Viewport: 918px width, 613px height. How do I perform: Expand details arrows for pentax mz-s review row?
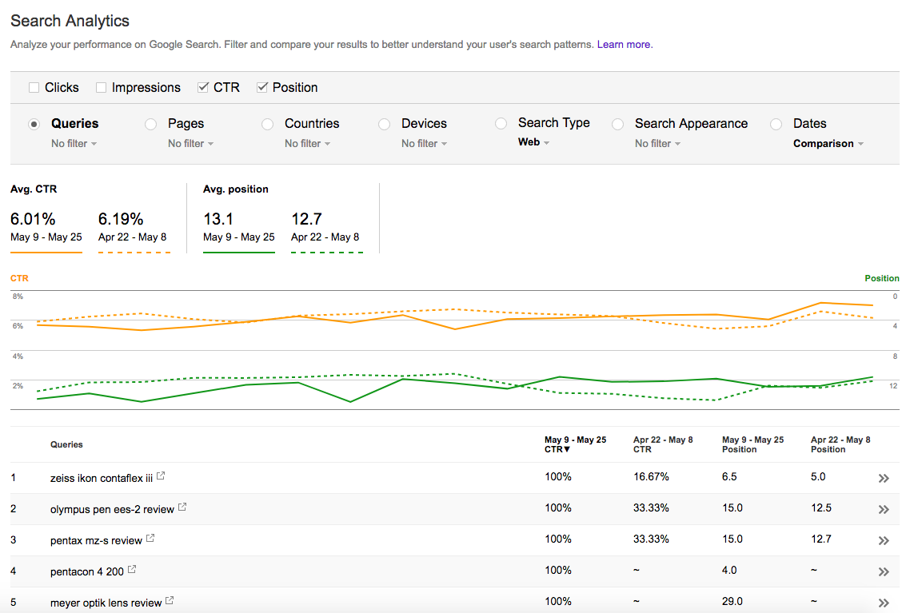[x=884, y=540]
